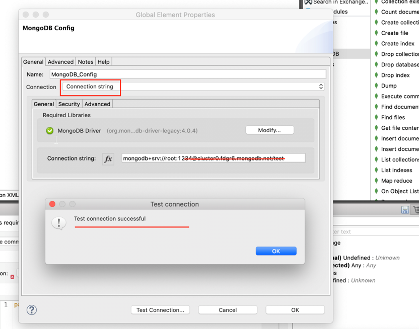
Task: Select Find files in palette list
Action: pos(393,117)
